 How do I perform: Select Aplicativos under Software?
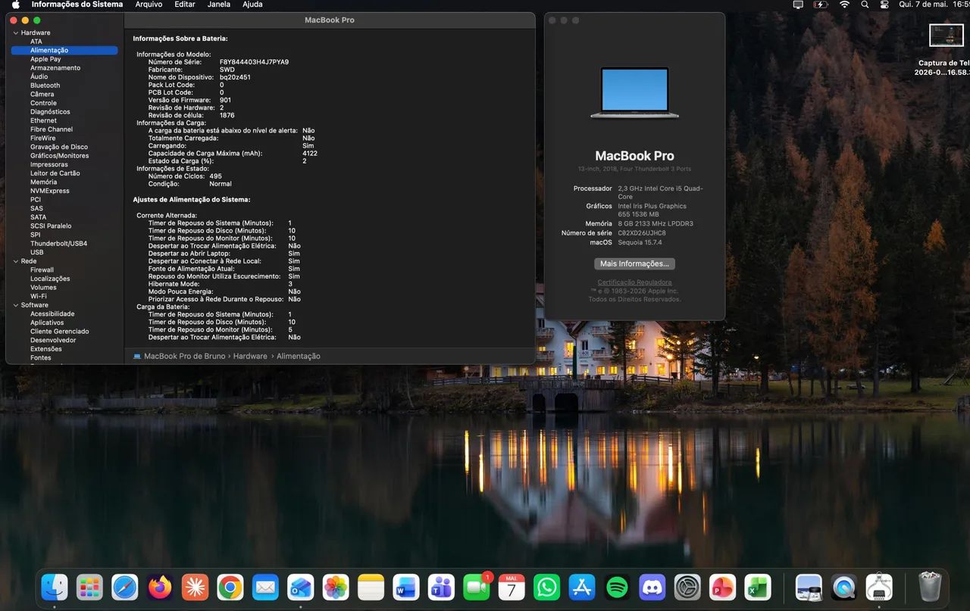47,323
